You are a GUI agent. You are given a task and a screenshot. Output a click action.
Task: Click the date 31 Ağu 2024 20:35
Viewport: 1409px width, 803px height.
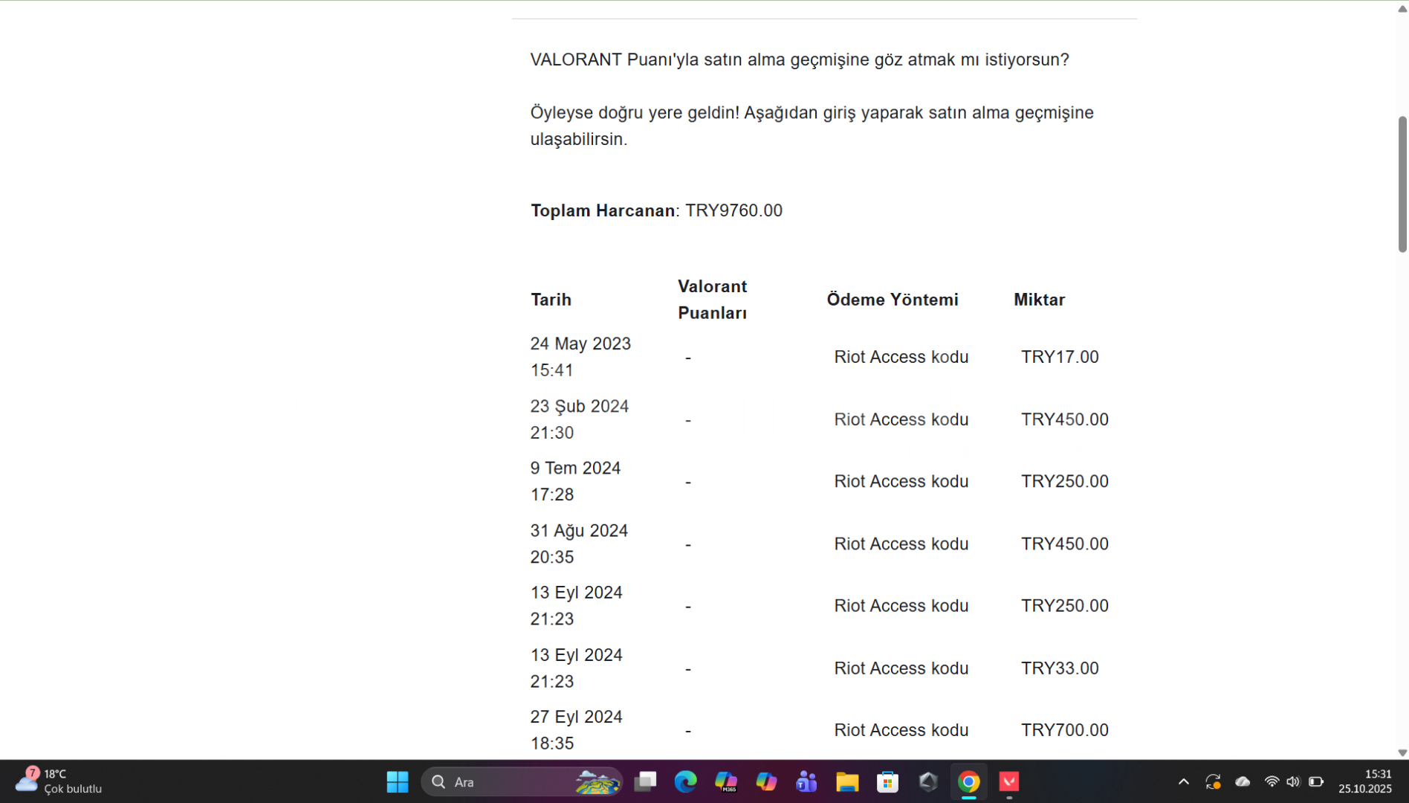[579, 544]
